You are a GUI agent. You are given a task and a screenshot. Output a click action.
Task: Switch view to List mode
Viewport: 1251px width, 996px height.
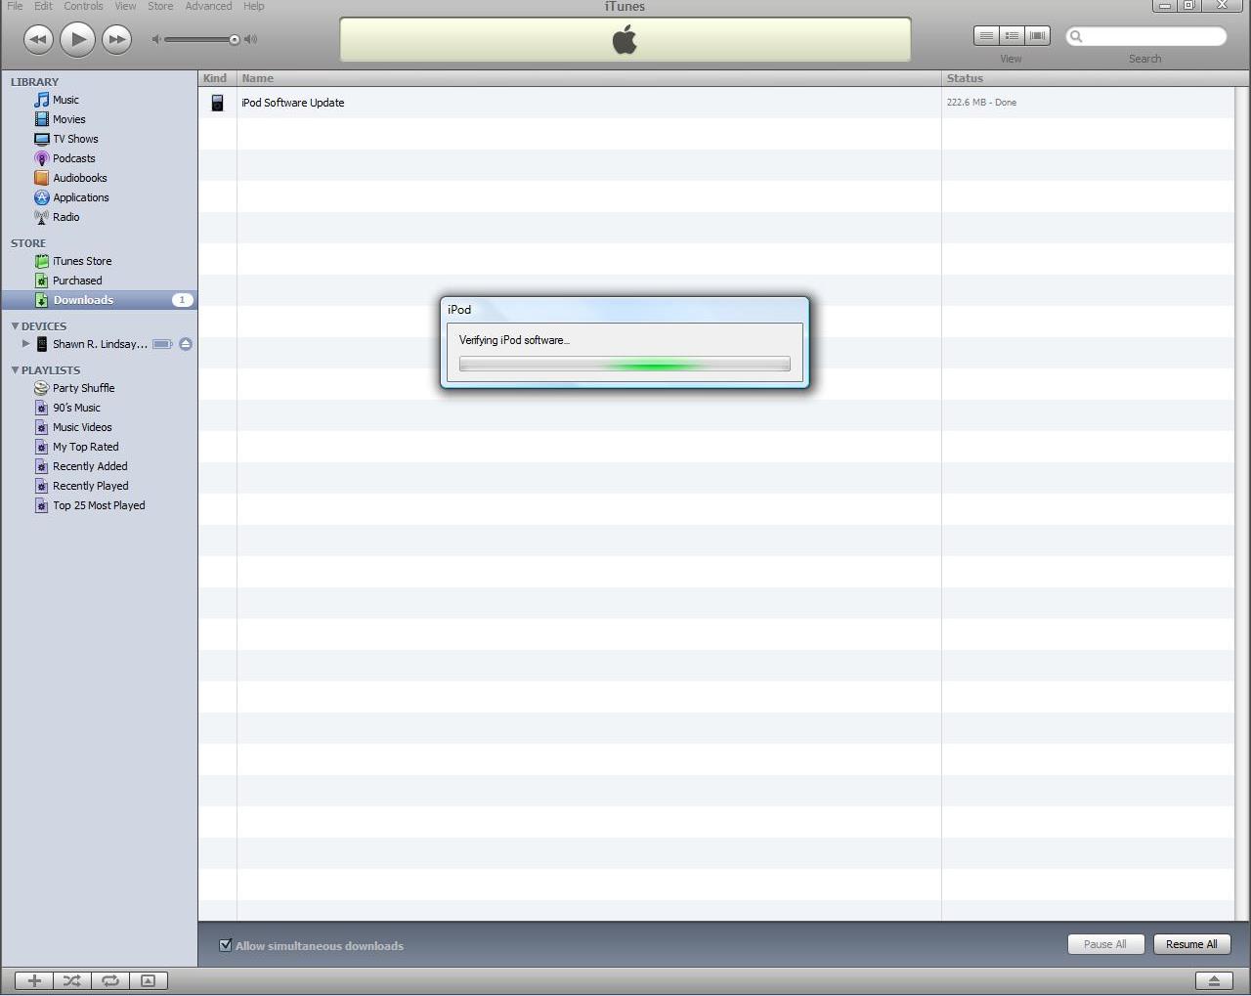point(986,35)
